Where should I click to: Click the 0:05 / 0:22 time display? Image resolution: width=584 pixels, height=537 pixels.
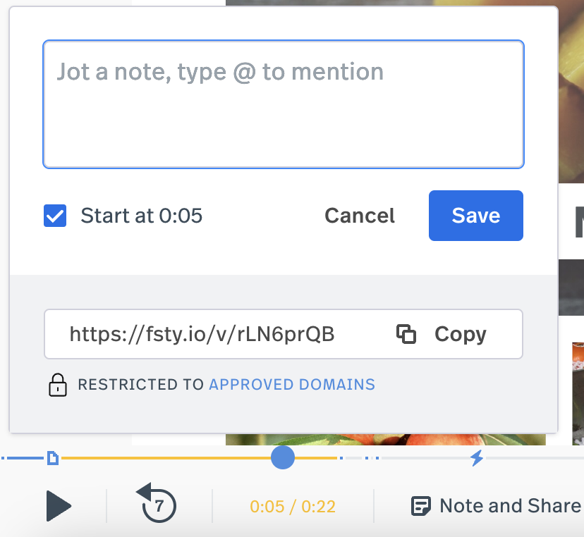point(293,507)
